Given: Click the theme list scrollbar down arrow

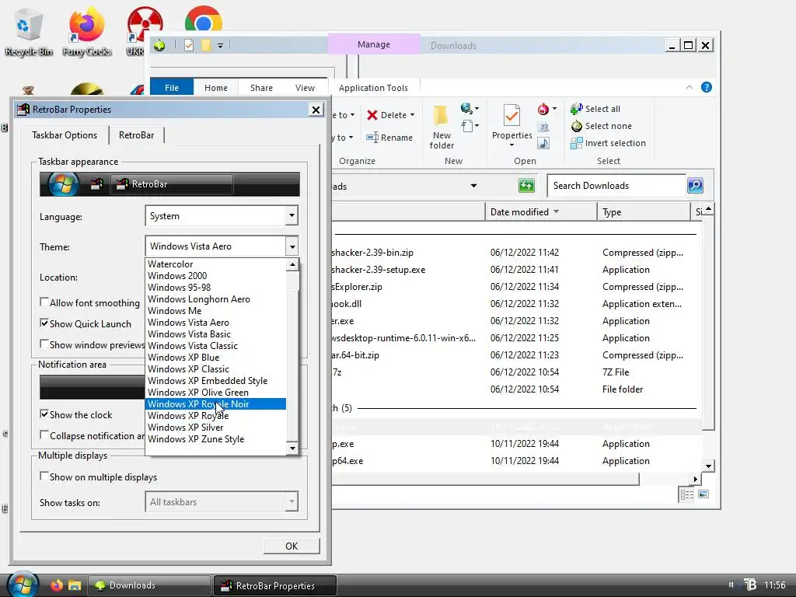Looking at the screenshot, I should pyautogui.click(x=292, y=449).
